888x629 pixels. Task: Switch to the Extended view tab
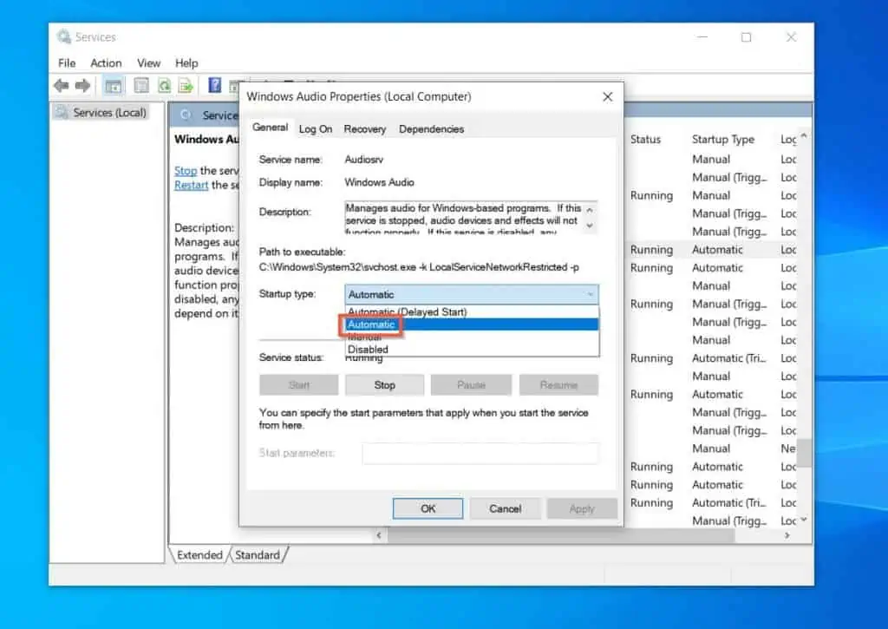click(199, 554)
